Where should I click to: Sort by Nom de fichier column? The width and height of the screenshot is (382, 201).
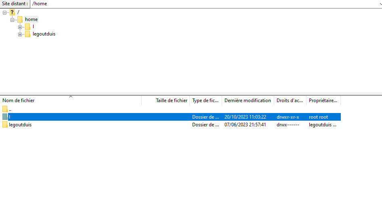coord(71,100)
